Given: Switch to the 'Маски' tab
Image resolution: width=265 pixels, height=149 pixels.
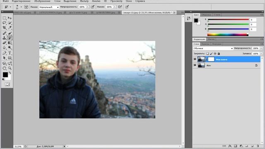Looking at the screenshot, I should [x=211, y=39].
